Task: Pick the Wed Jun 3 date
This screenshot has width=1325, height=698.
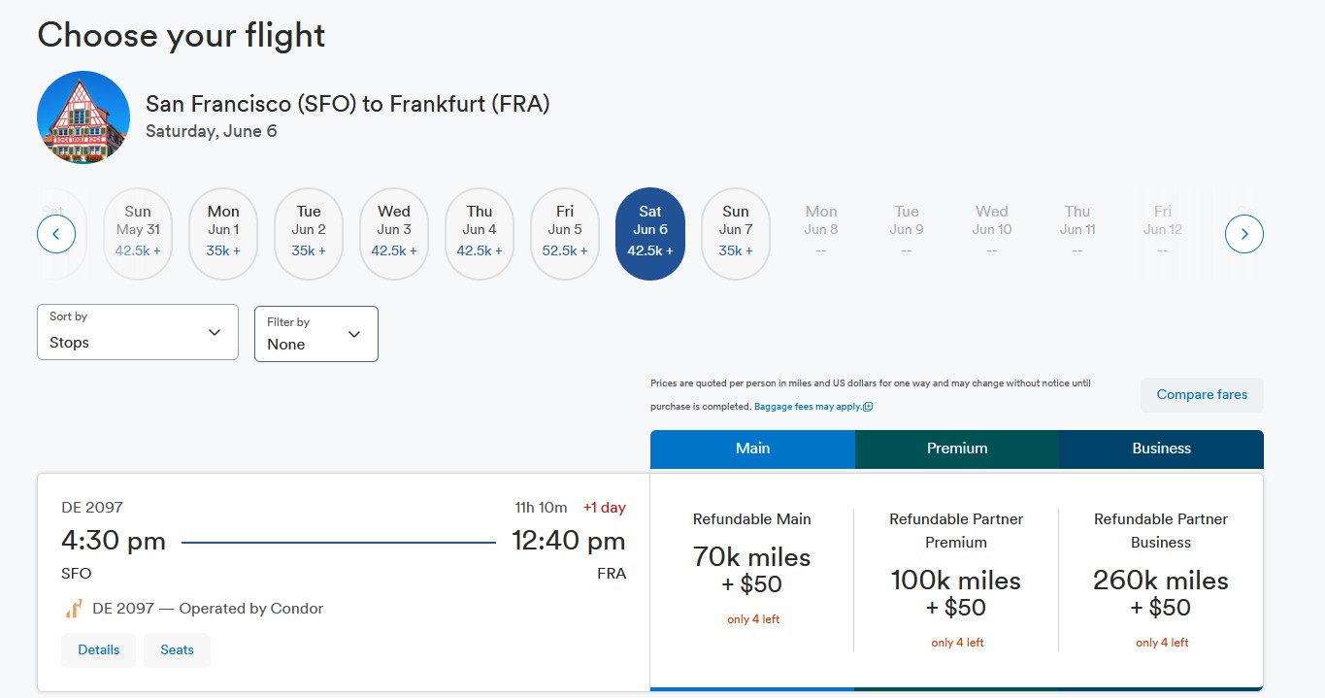Action: [x=394, y=234]
